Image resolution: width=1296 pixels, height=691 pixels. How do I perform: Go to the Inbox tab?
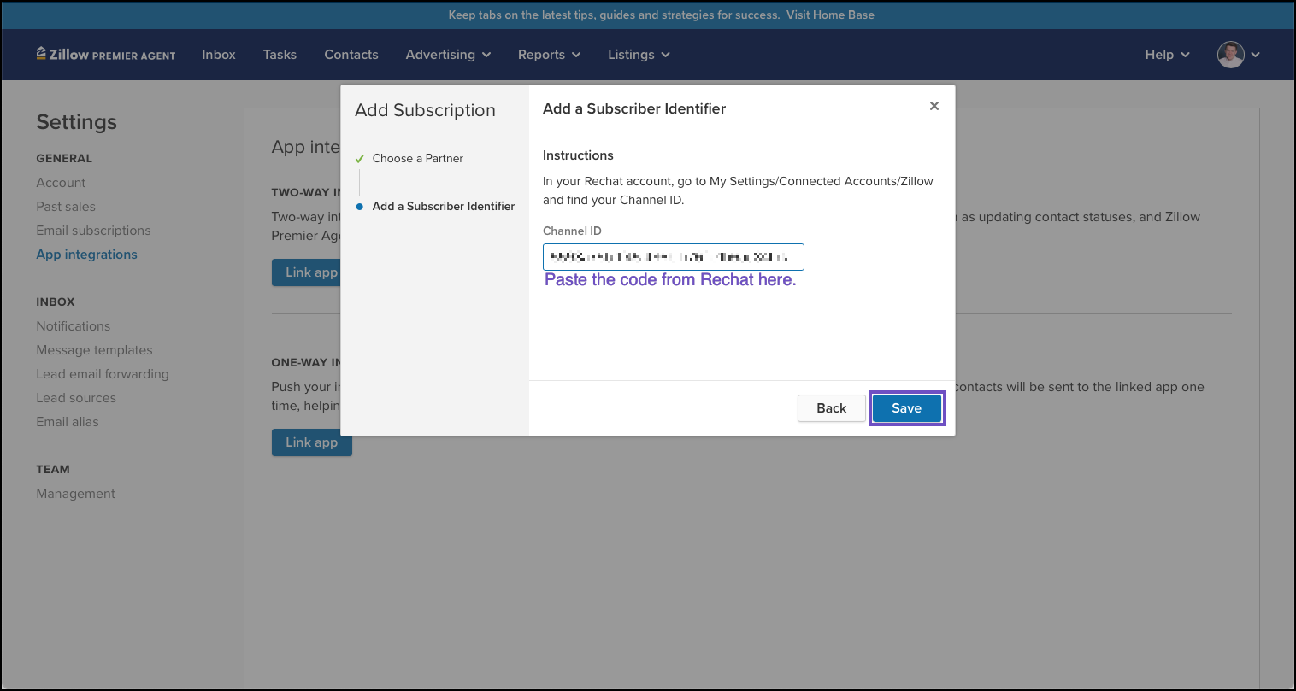(219, 55)
